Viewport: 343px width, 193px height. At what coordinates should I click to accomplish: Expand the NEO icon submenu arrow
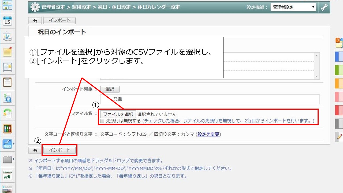[13, 144]
